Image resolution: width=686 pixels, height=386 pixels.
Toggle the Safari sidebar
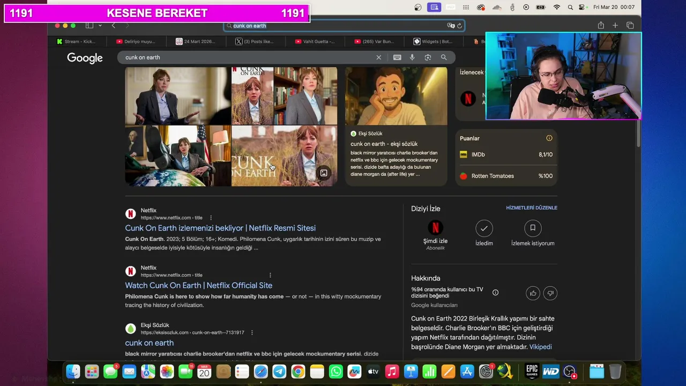[x=90, y=25]
